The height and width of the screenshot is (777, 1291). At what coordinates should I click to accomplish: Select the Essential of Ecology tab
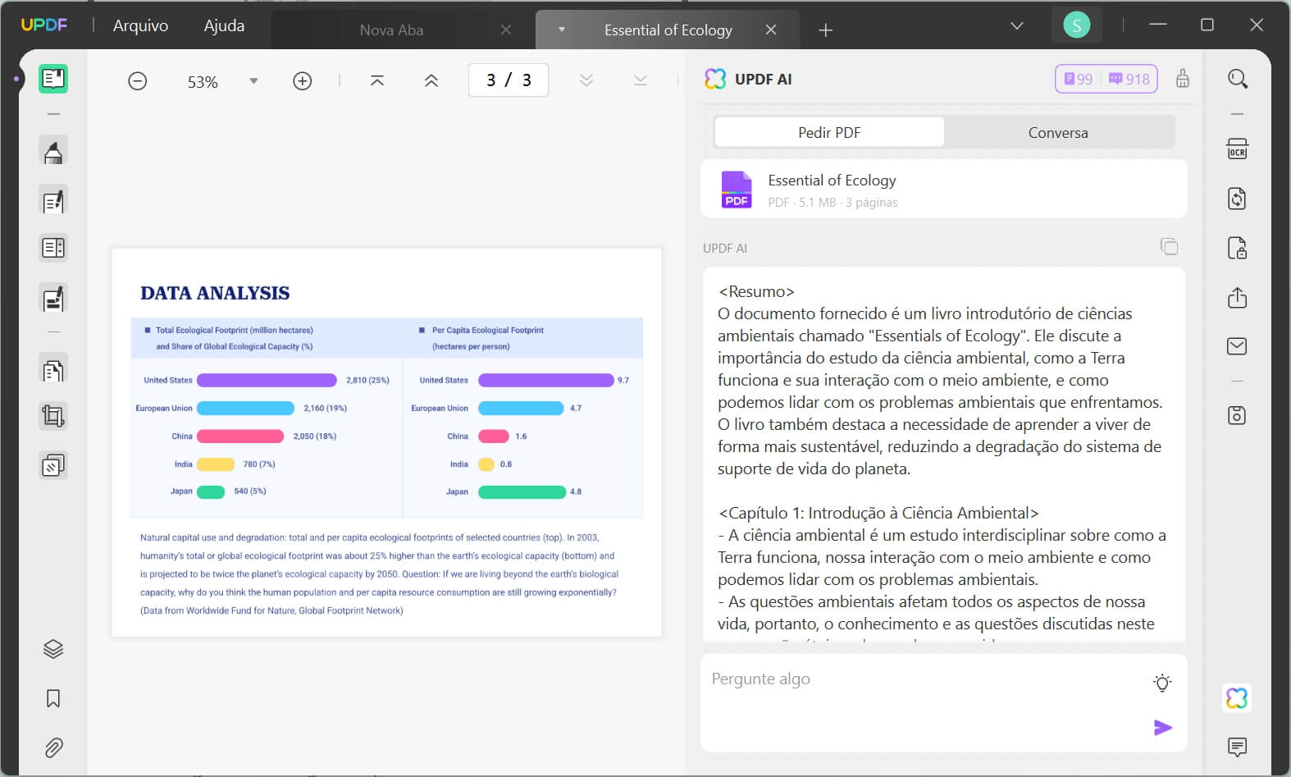(x=668, y=30)
